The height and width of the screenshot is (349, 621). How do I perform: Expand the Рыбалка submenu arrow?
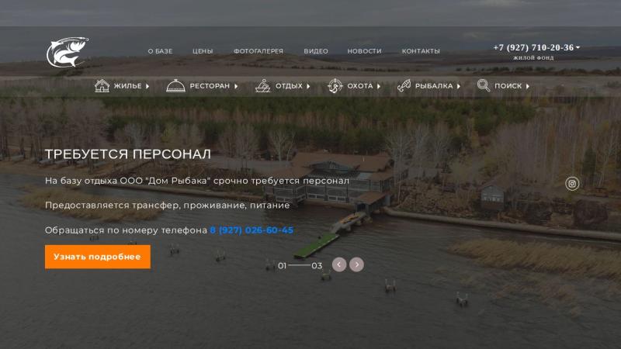click(x=459, y=86)
